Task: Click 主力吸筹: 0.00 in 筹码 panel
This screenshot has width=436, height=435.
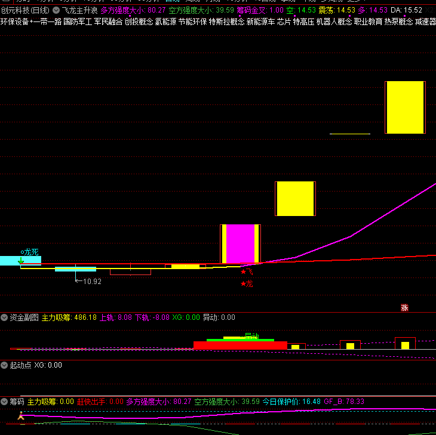Action: (x=50, y=402)
